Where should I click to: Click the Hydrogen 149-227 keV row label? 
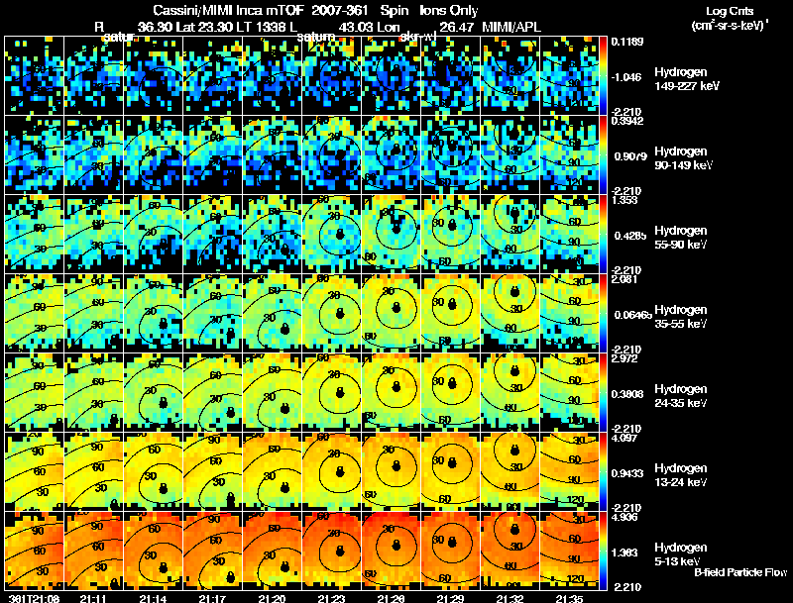pos(686,79)
